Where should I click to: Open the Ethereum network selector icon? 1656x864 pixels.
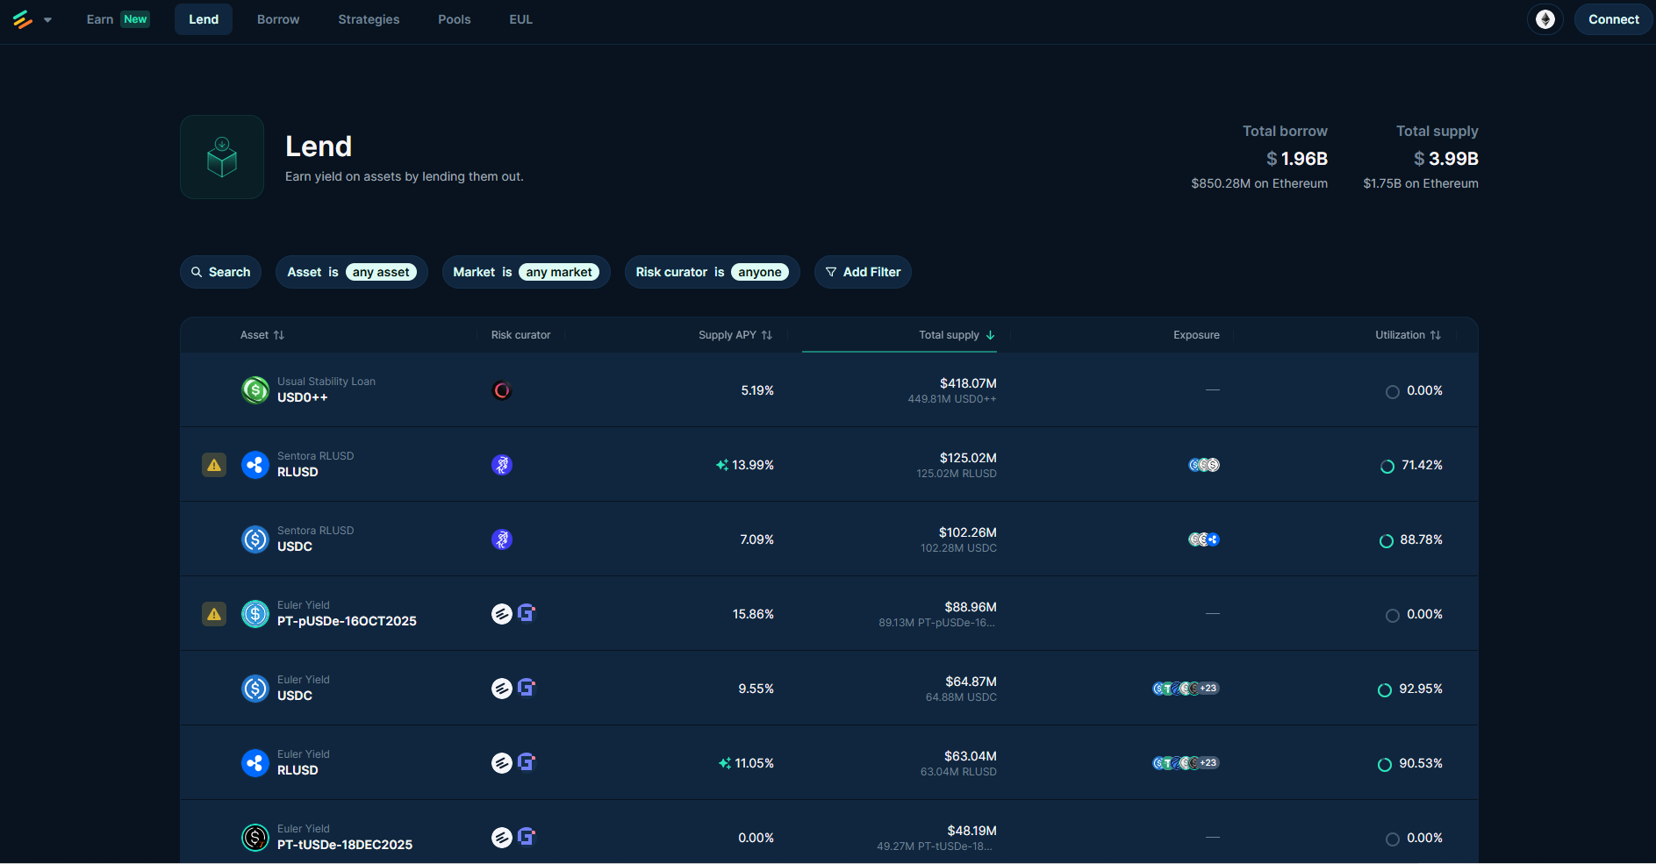tap(1545, 19)
